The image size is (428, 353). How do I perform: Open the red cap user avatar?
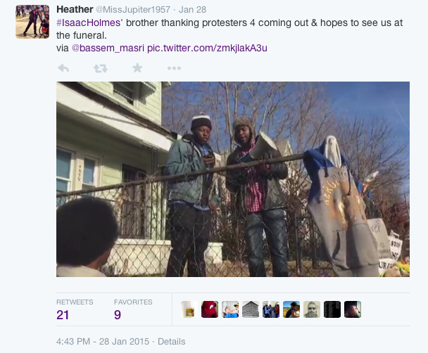(x=210, y=309)
